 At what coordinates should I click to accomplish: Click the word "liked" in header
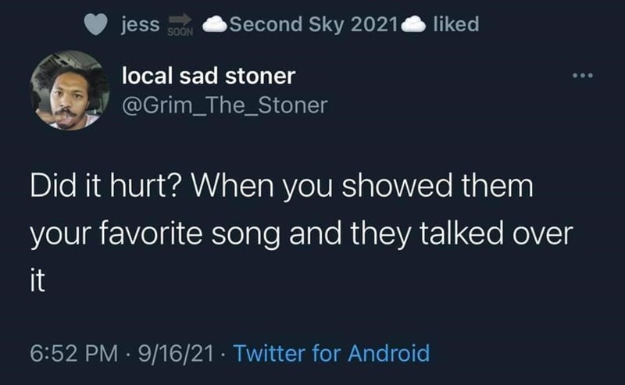pyautogui.click(x=455, y=25)
